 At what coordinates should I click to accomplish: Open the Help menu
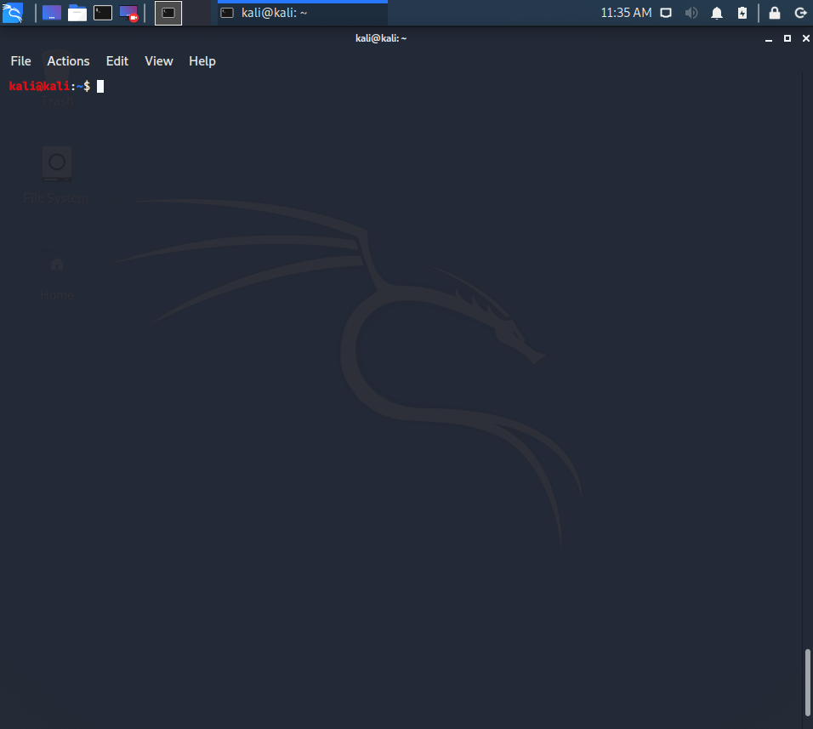click(x=202, y=61)
